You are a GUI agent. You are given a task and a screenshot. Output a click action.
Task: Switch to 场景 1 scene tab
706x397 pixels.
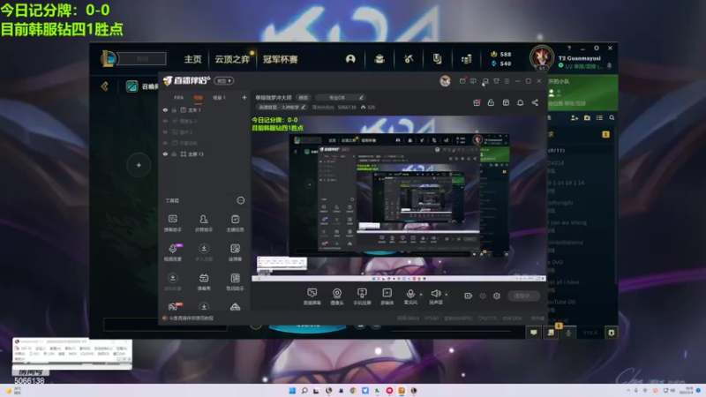tap(219, 98)
